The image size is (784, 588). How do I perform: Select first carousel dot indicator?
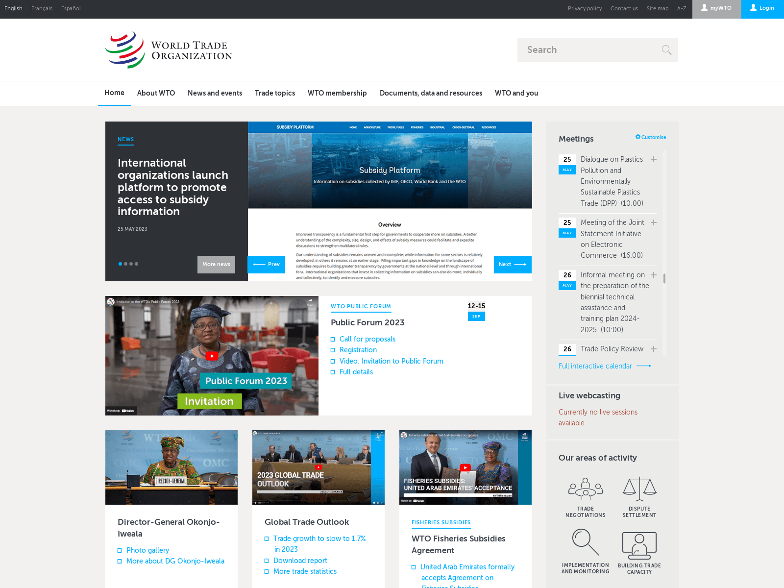coord(121,264)
